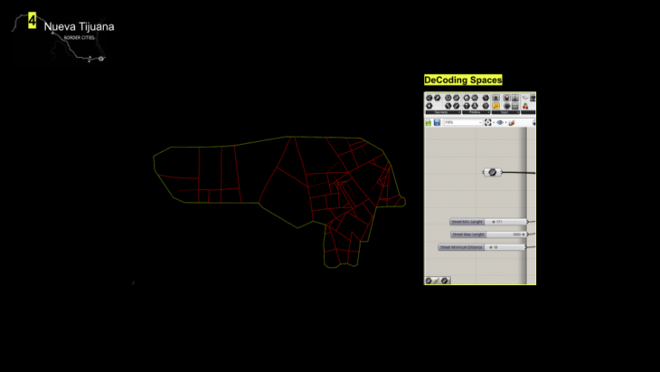Image resolution: width=660 pixels, height=372 pixels.
Task: Click the Nueva Tijuana title text
Action: click(x=79, y=26)
